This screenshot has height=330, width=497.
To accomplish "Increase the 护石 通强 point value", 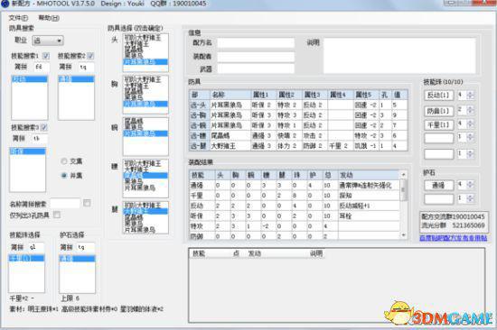I will tap(471, 183).
